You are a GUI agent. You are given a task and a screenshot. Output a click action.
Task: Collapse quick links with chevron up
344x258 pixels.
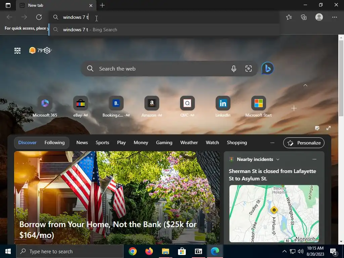tap(305, 85)
